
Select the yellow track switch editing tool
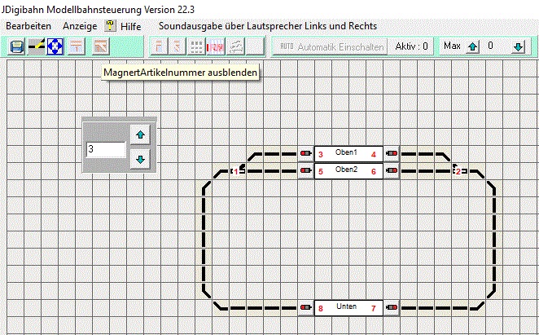coord(37,46)
